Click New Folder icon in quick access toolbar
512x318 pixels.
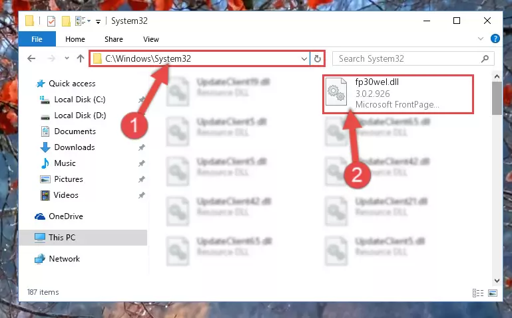click(67, 21)
